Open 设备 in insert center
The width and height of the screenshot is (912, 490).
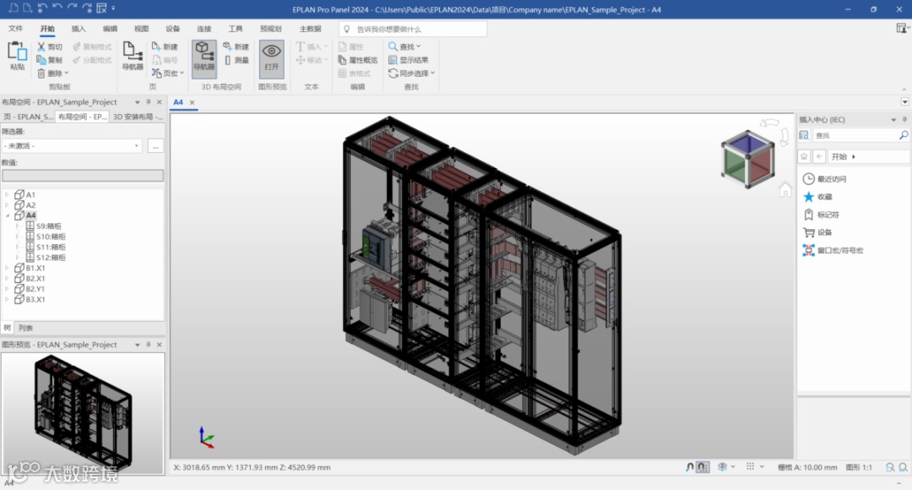point(817,232)
